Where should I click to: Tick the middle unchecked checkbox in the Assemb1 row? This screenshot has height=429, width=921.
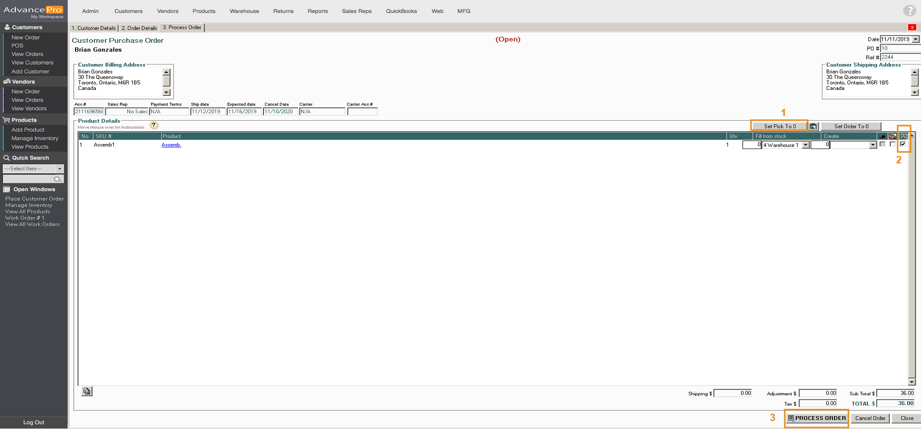pos(893,144)
